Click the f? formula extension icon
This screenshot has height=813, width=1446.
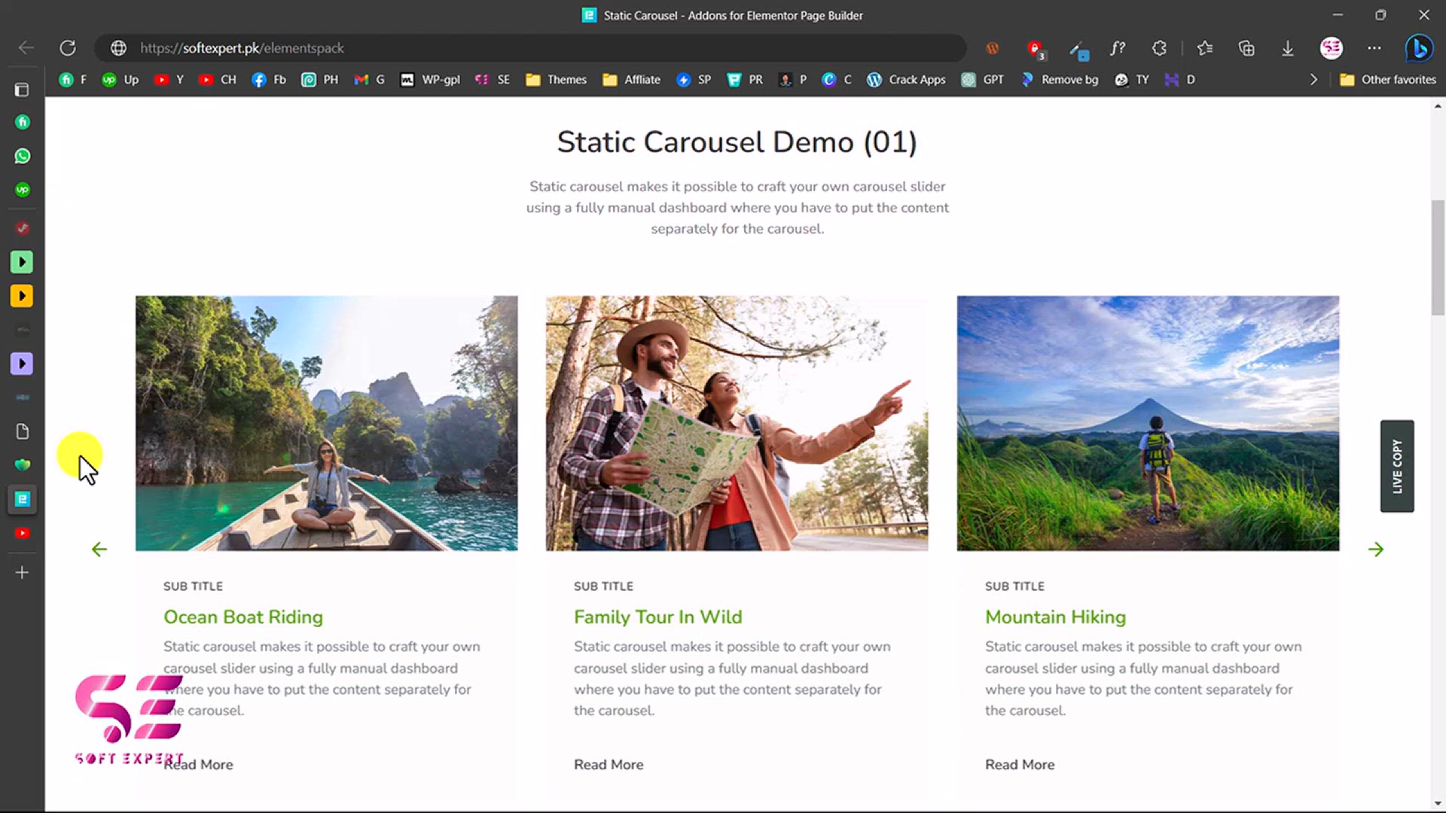(1118, 48)
